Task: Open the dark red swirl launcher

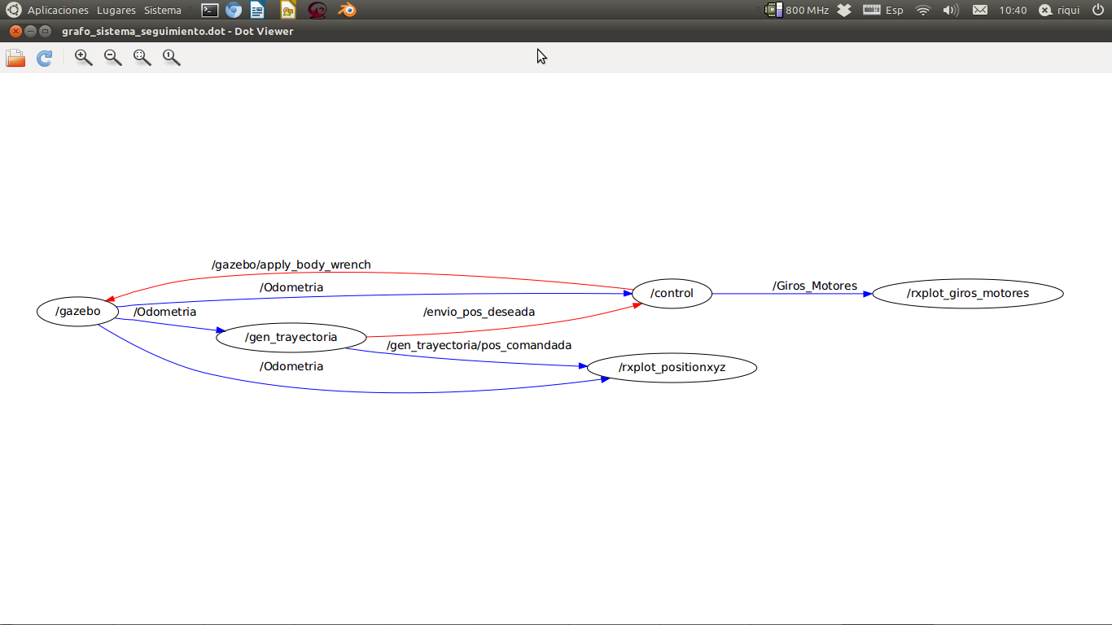Action: (x=317, y=10)
